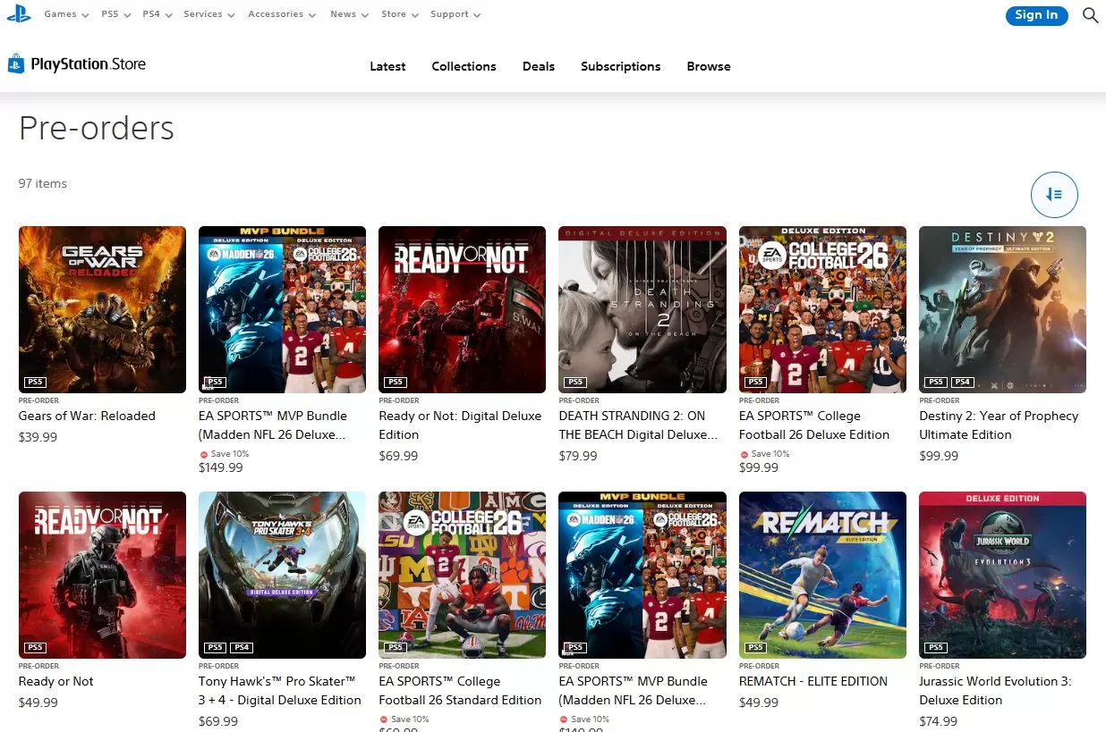Open the Gears of War: Reloaded title link
1106x732 pixels.
point(87,416)
